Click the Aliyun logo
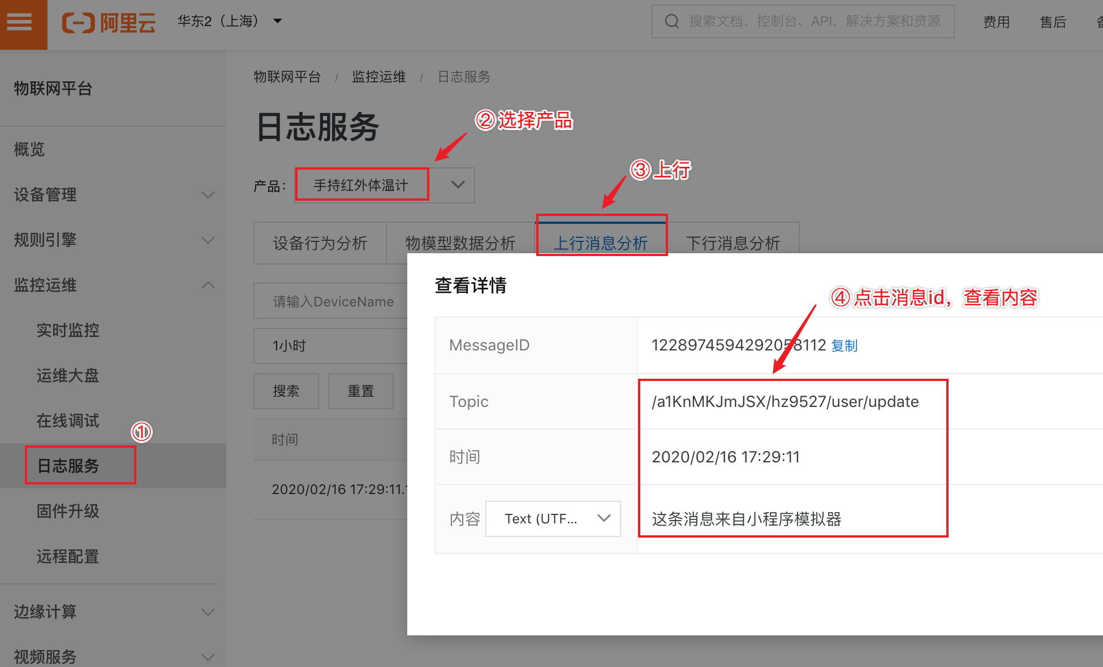The height and width of the screenshot is (667, 1103). click(108, 23)
